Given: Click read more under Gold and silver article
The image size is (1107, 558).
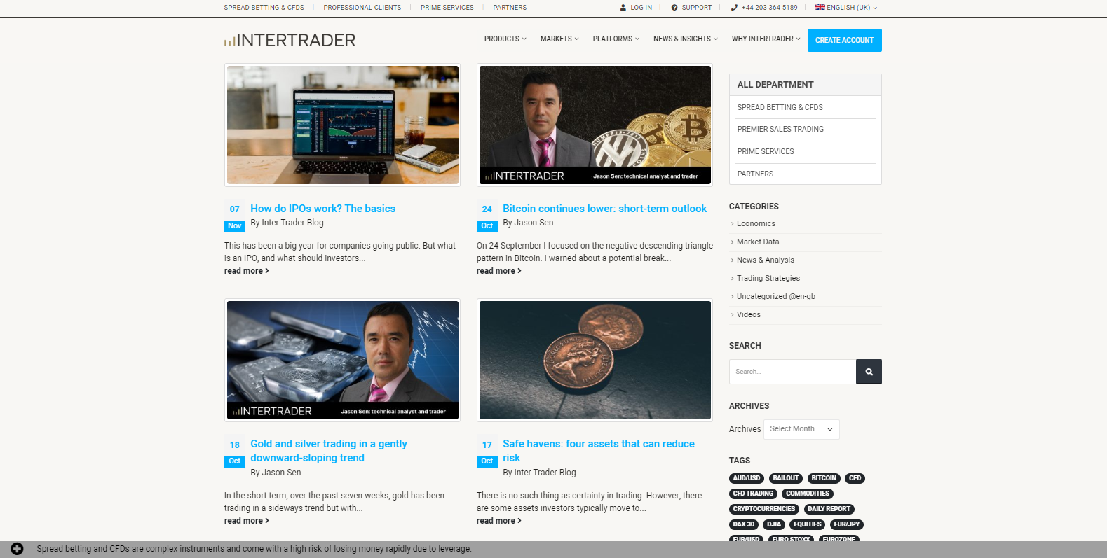Looking at the screenshot, I should pos(246,521).
